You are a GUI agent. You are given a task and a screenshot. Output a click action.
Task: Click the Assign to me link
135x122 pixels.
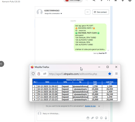point(90,106)
